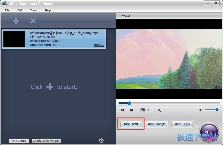Screen dimensions: 223x145
Task: Pause the video preview
Action: (x=123, y=110)
